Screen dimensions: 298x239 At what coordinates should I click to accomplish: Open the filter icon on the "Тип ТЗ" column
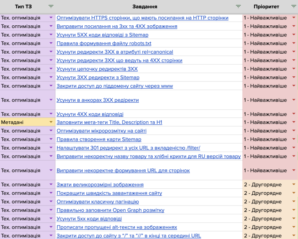click(x=51, y=6)
